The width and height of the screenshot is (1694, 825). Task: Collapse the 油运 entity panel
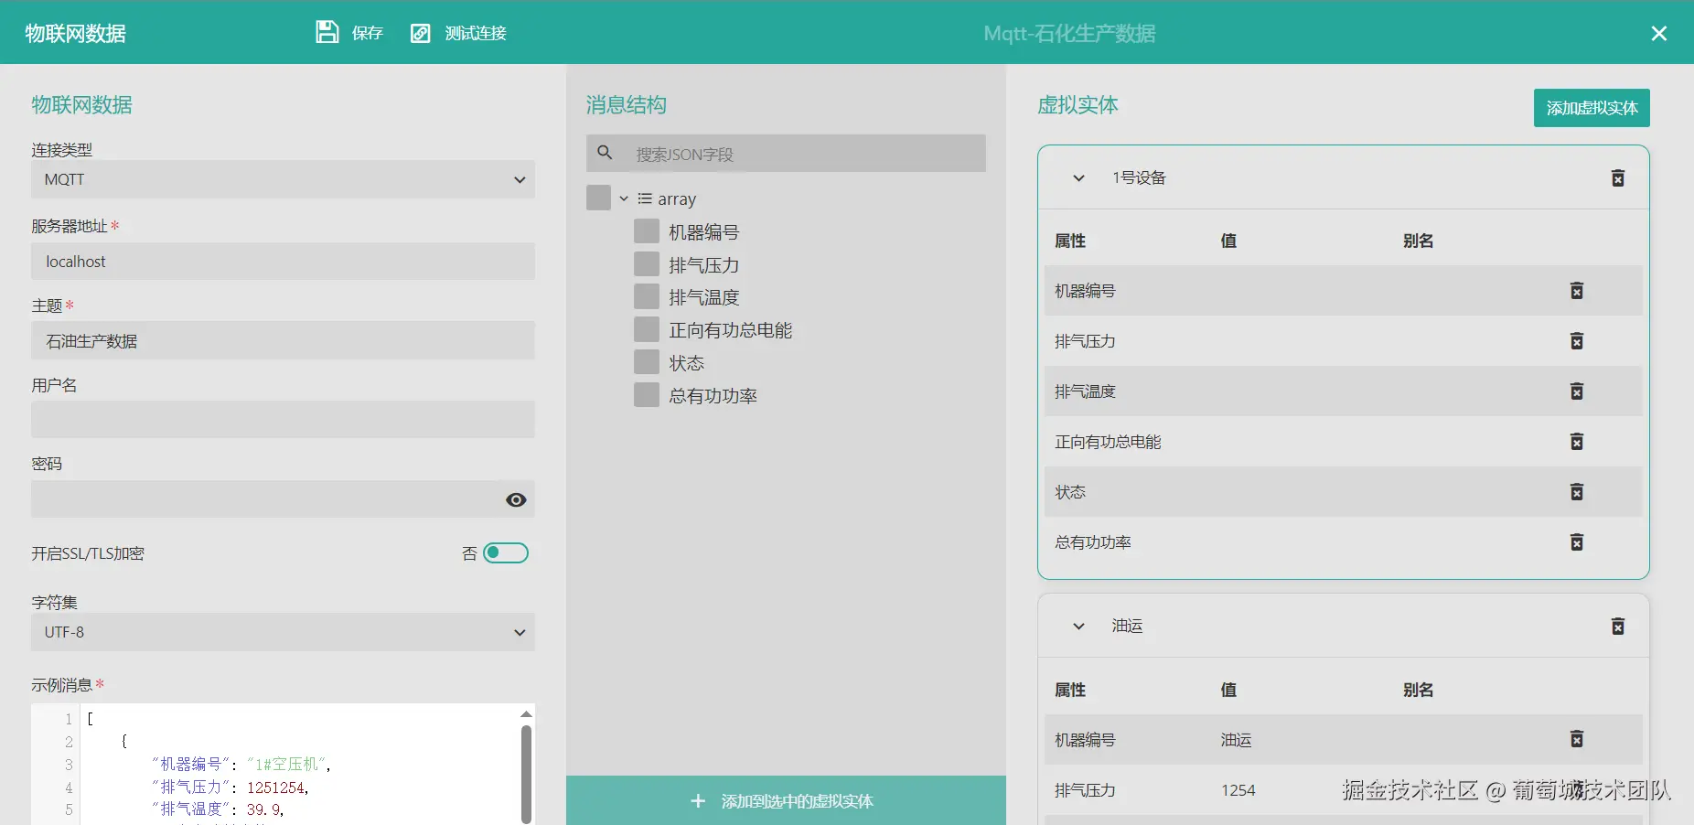(1078, 627)
